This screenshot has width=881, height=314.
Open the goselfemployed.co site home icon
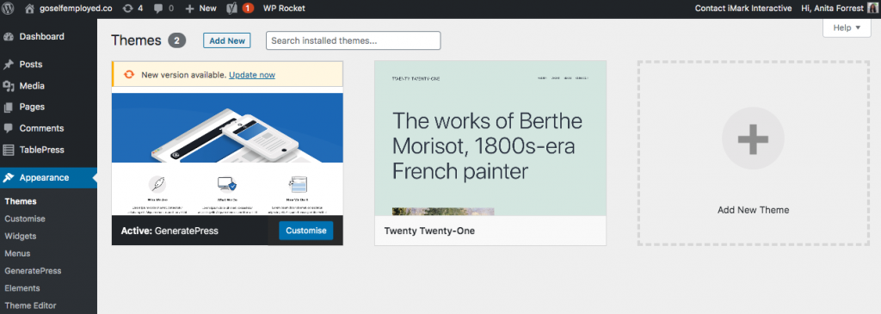(x=30, y=9)
